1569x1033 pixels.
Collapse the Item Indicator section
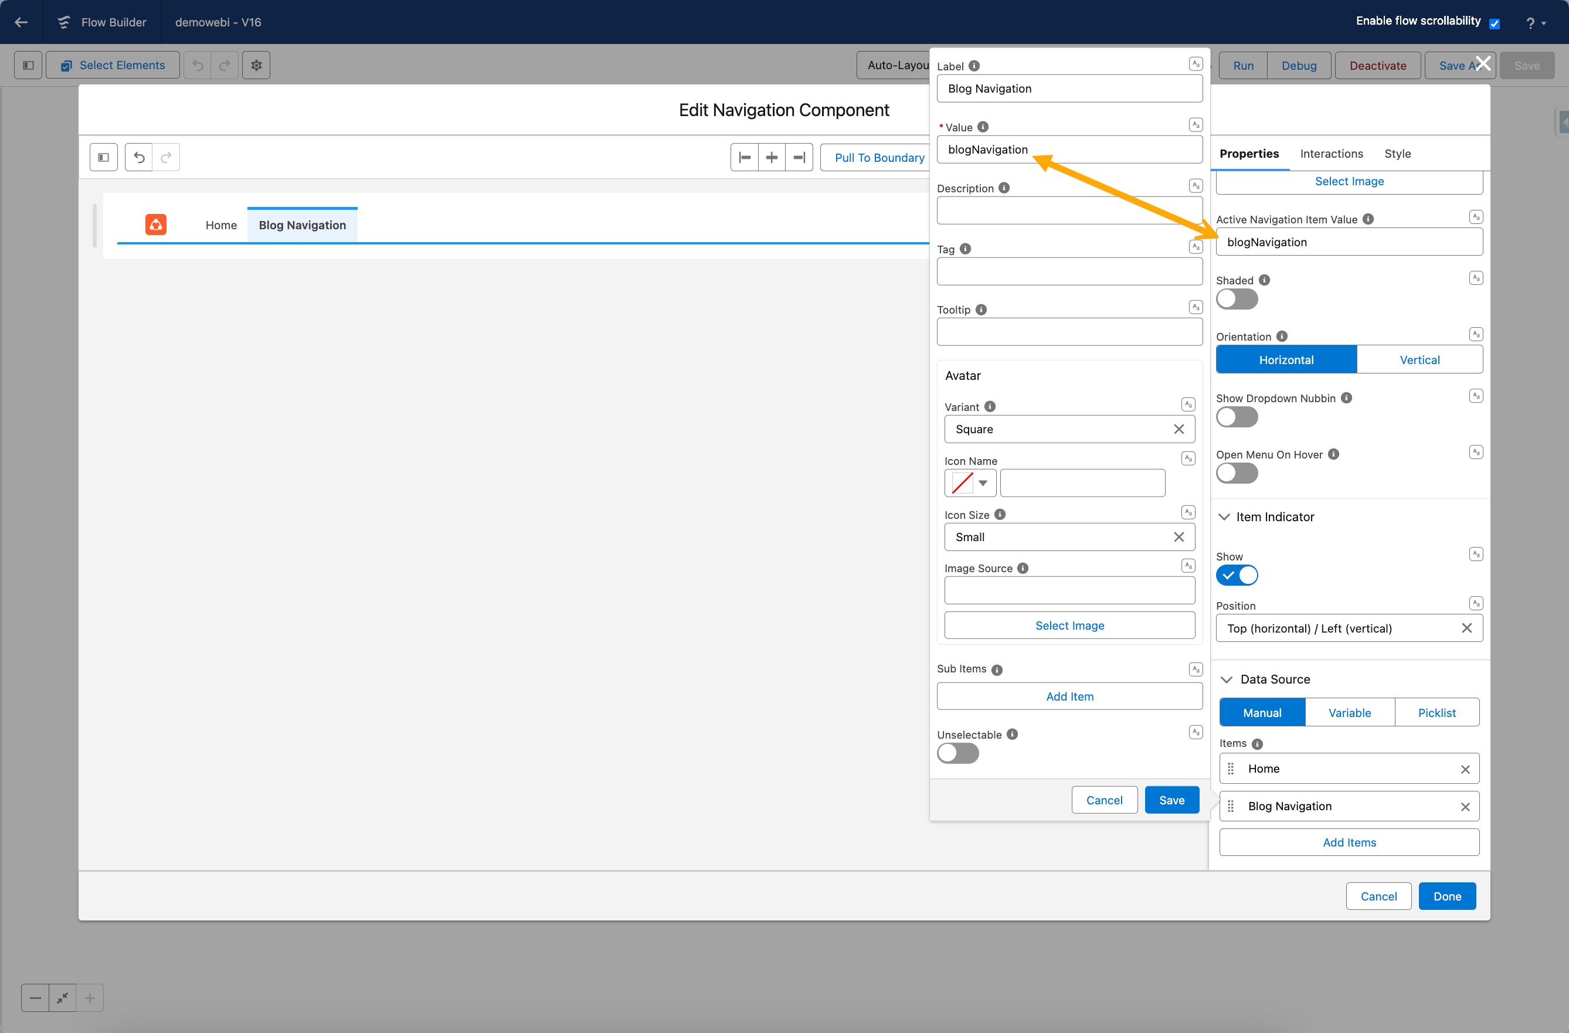click(x=1224, y=517)
